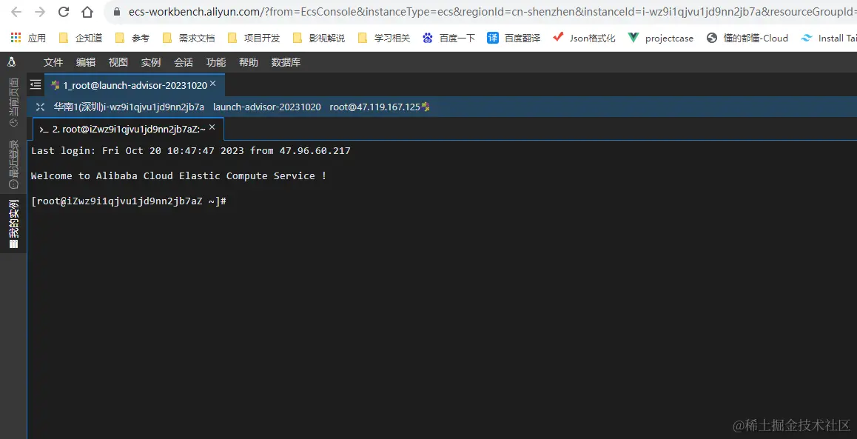Toggle the session list hamburger icon

click(36, 84)
